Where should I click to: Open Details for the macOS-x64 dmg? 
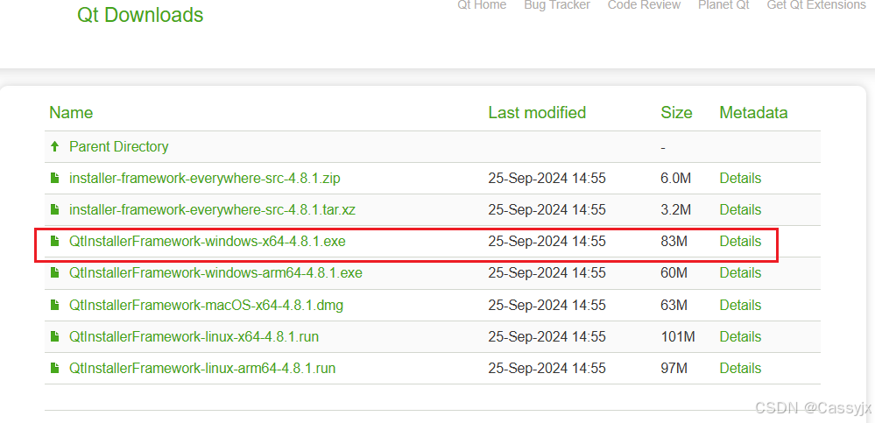[x=740, y=306]
